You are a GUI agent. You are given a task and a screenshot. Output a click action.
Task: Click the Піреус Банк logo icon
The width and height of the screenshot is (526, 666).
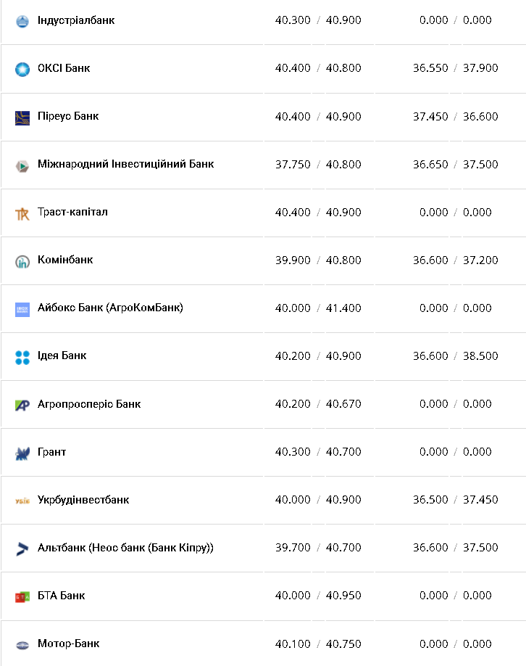coord(22,118)
